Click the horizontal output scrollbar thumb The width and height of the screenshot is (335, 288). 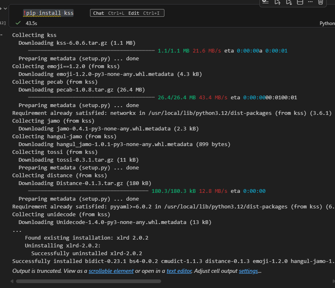[88, 281]
